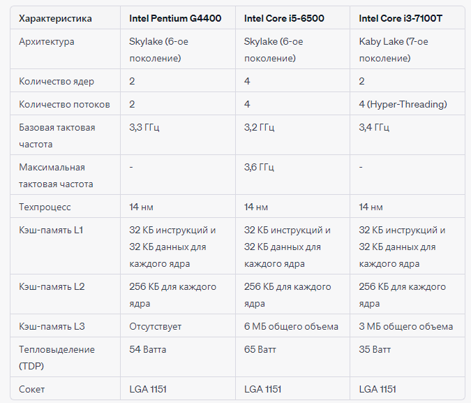471x403 pixels.
Task: Select the Сокет row label
Action: click(x=32, y=390)
